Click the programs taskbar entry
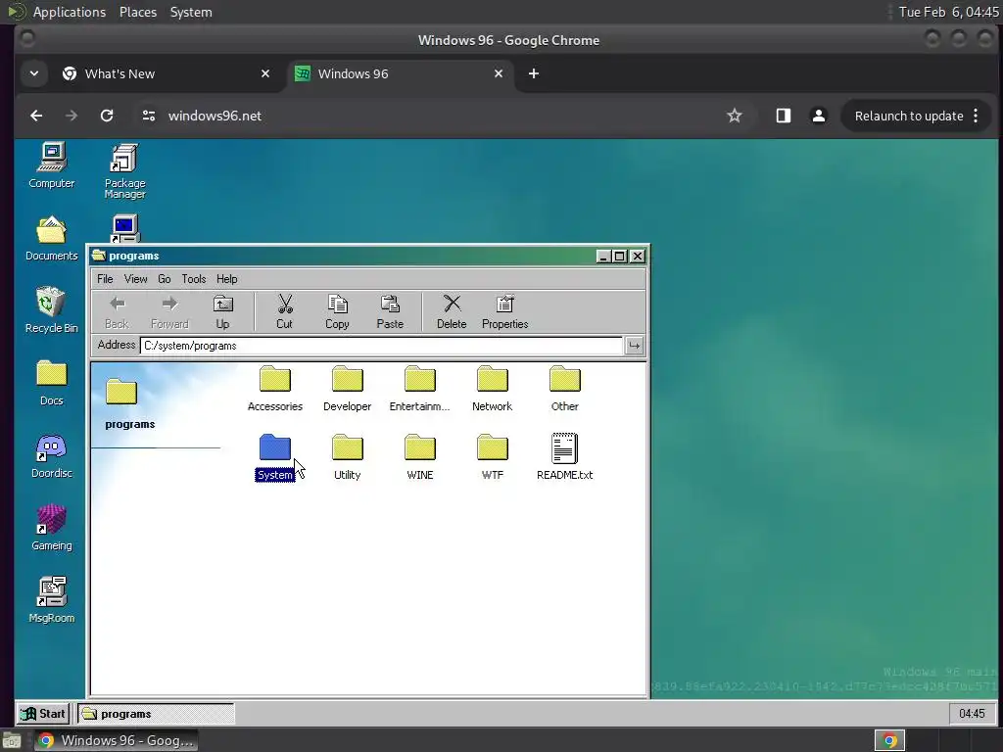This screenshot has height=752, width=1003. 156,714
